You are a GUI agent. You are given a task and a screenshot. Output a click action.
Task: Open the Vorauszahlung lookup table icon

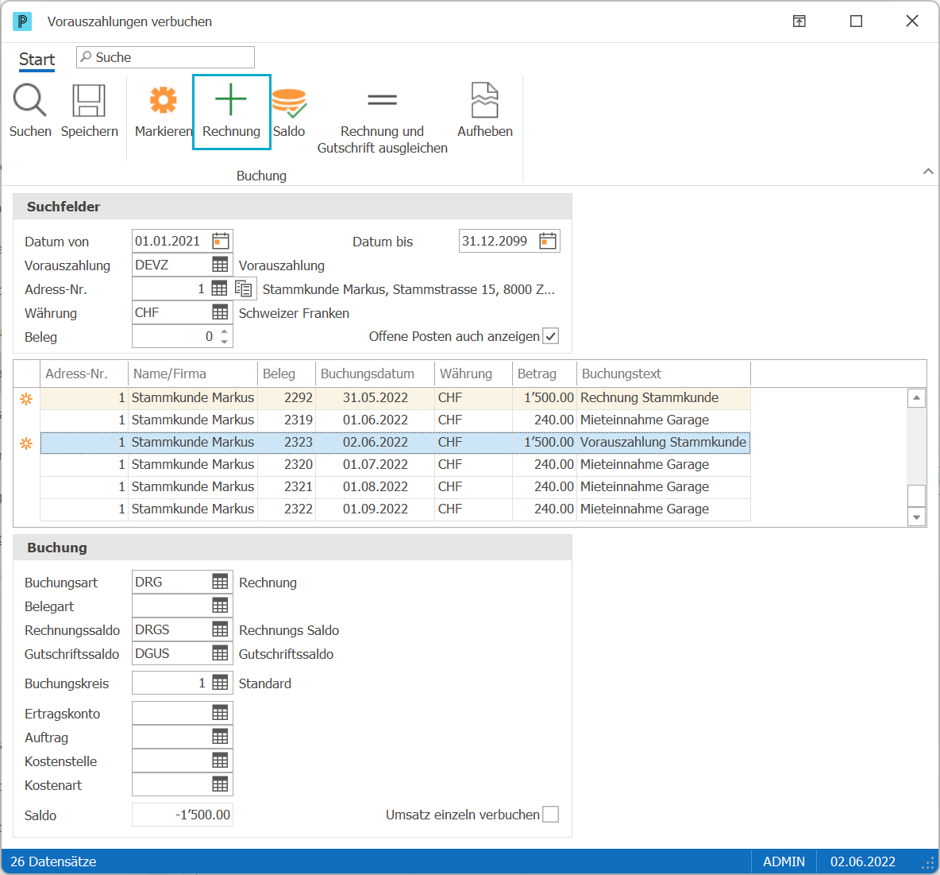[220, 265]
